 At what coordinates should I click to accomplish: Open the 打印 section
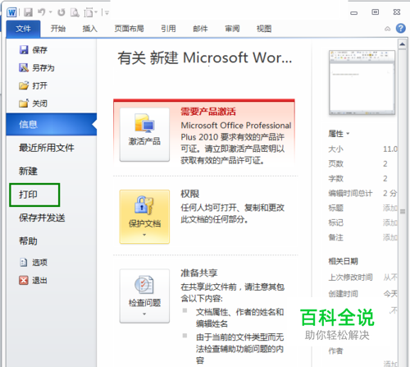pyautogui.click(x=28, y=195)
